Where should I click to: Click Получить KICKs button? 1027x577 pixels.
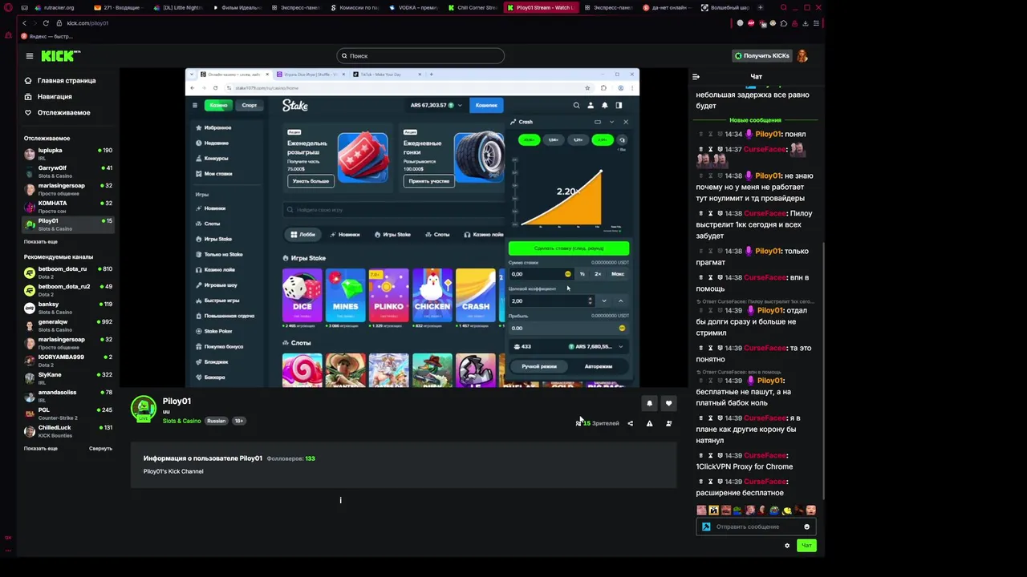[x=762, y=56]
